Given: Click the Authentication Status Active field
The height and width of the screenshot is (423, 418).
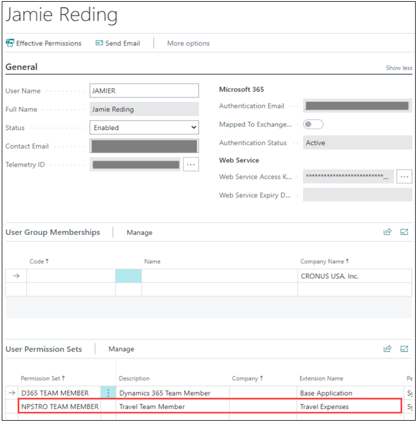Looking at the screenshot, I should [357, 142].
